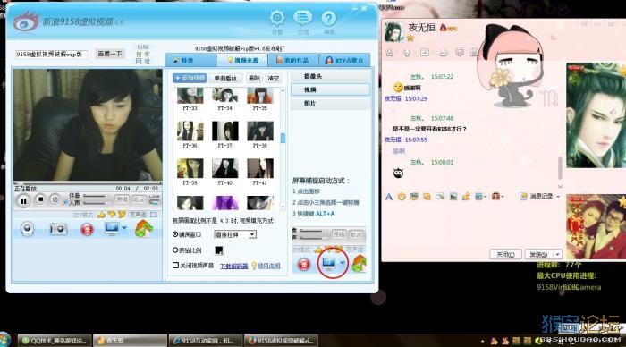Screen dimensions: 626x347
Task: Click the search field containing 9158虚拟视频破解vip版
Action: click(x=51, y=54)
